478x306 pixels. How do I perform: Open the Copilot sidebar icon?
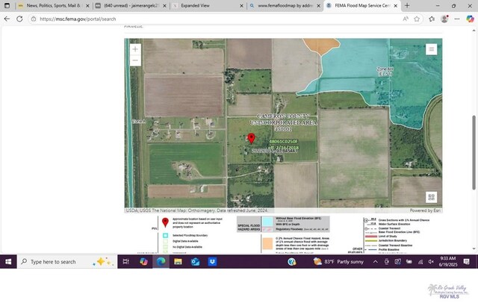470,19
